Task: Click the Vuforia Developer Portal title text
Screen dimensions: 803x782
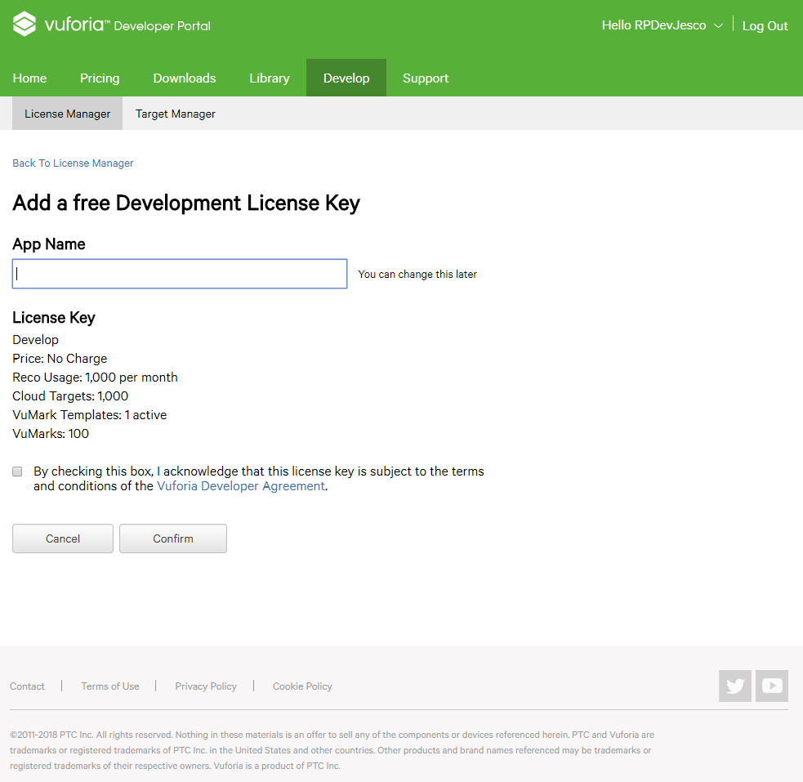Action: (127, 25)
